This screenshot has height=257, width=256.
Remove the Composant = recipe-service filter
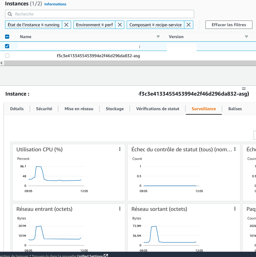189,25
